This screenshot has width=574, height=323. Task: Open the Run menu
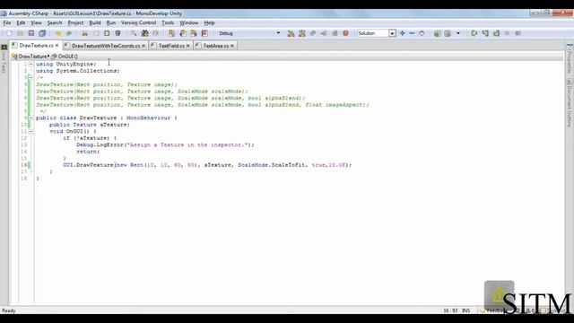point(111,22)
